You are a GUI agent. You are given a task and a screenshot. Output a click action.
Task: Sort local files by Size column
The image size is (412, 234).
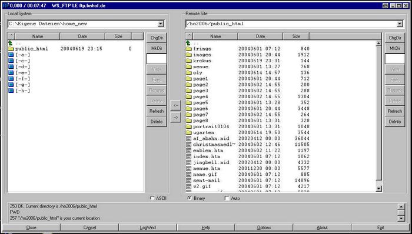pyautogui.click(x=118, y=36)
